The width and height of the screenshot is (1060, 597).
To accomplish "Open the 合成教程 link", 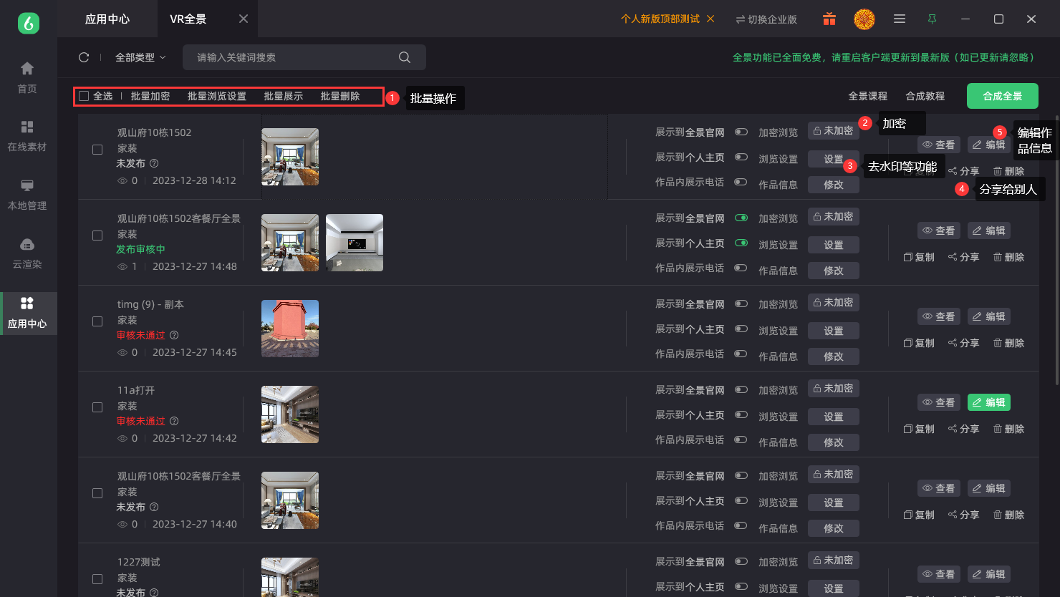I will (925, 96).
